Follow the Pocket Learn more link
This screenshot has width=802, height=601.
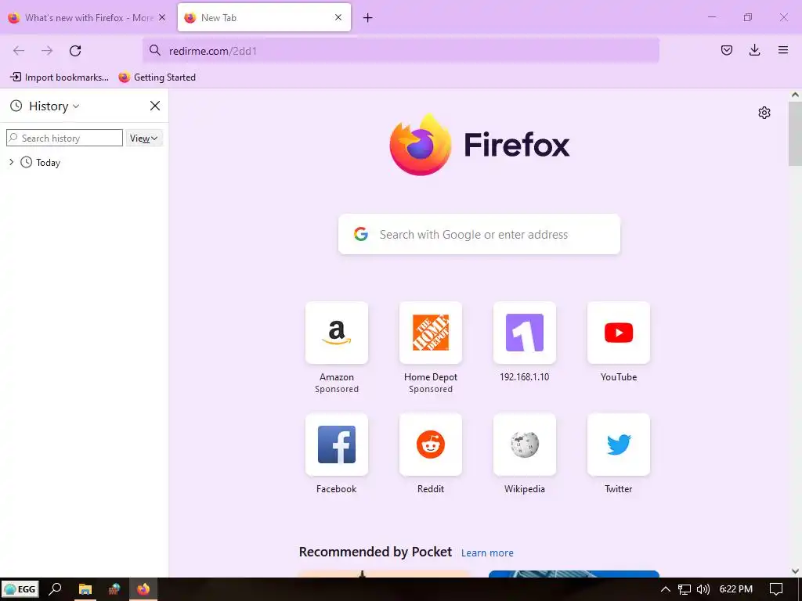click(487, 553)
